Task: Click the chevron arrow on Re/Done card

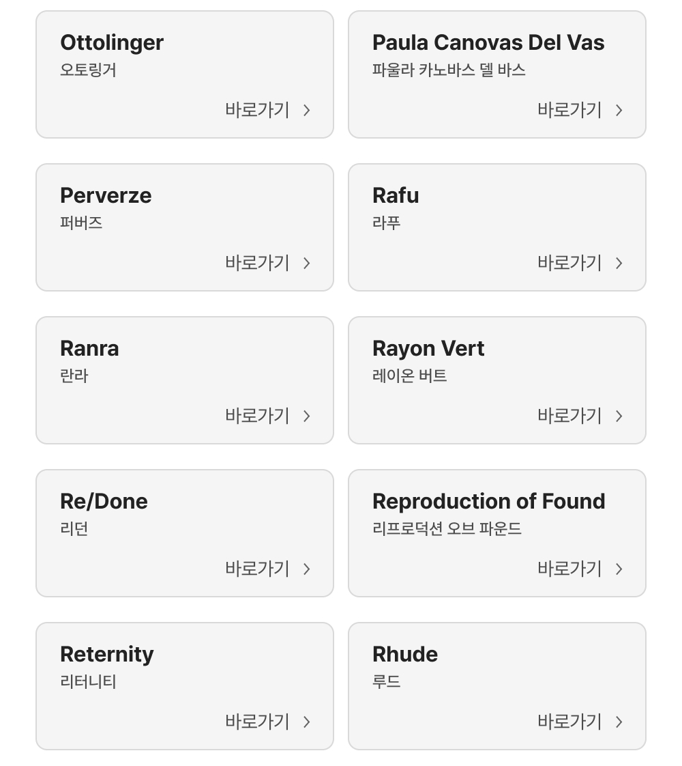Action: click(307, 569)
